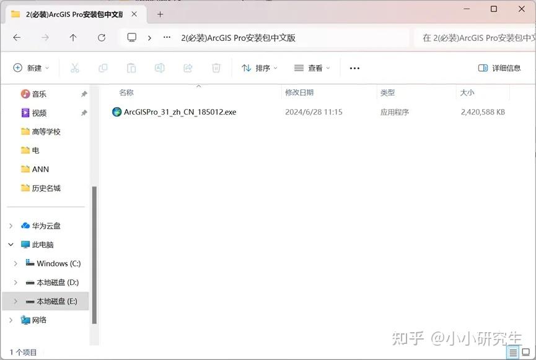Expand hidden breadcrumb path ellipsis
The width and height of the screenshot is (536, 360).
click(167, 37)
